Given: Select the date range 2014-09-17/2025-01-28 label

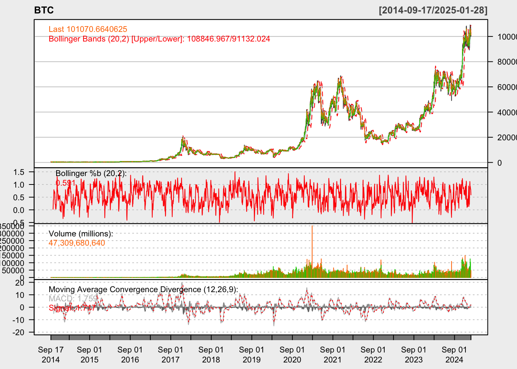Looking at the screenshot, I should tap(433, 10).
